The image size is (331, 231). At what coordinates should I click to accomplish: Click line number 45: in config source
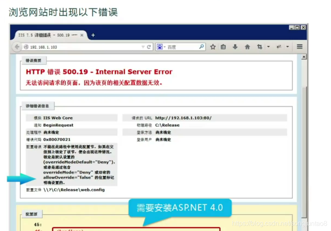[x=38, y=224]
